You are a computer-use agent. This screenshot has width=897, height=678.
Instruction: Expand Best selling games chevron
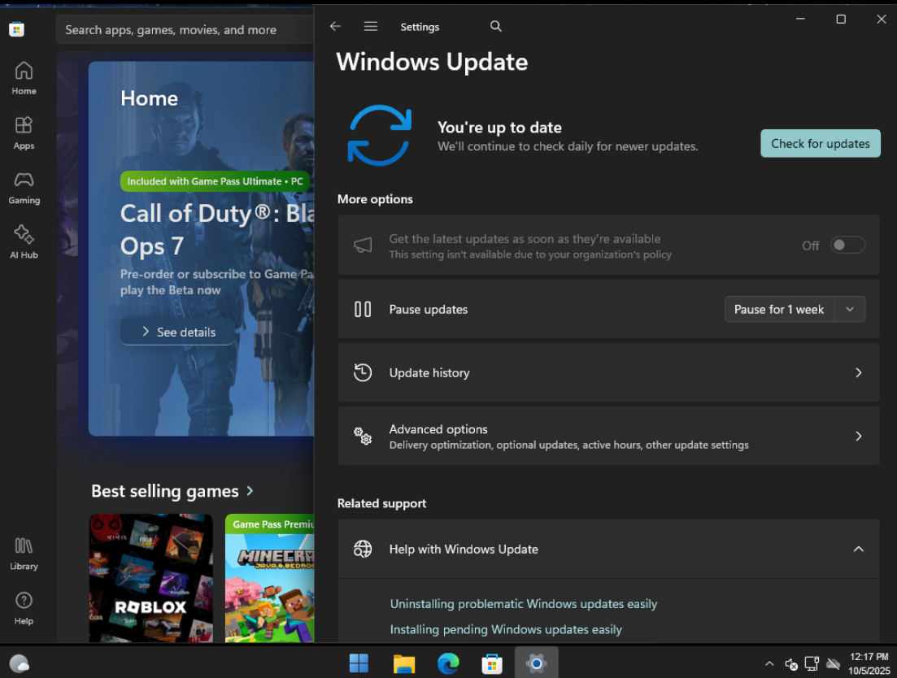point(250,491)
